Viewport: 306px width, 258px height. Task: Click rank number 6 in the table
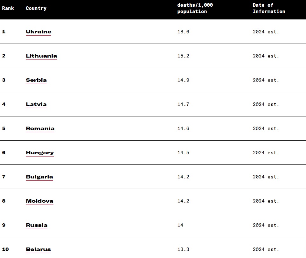pyautogui.click(x=4, y=153)
